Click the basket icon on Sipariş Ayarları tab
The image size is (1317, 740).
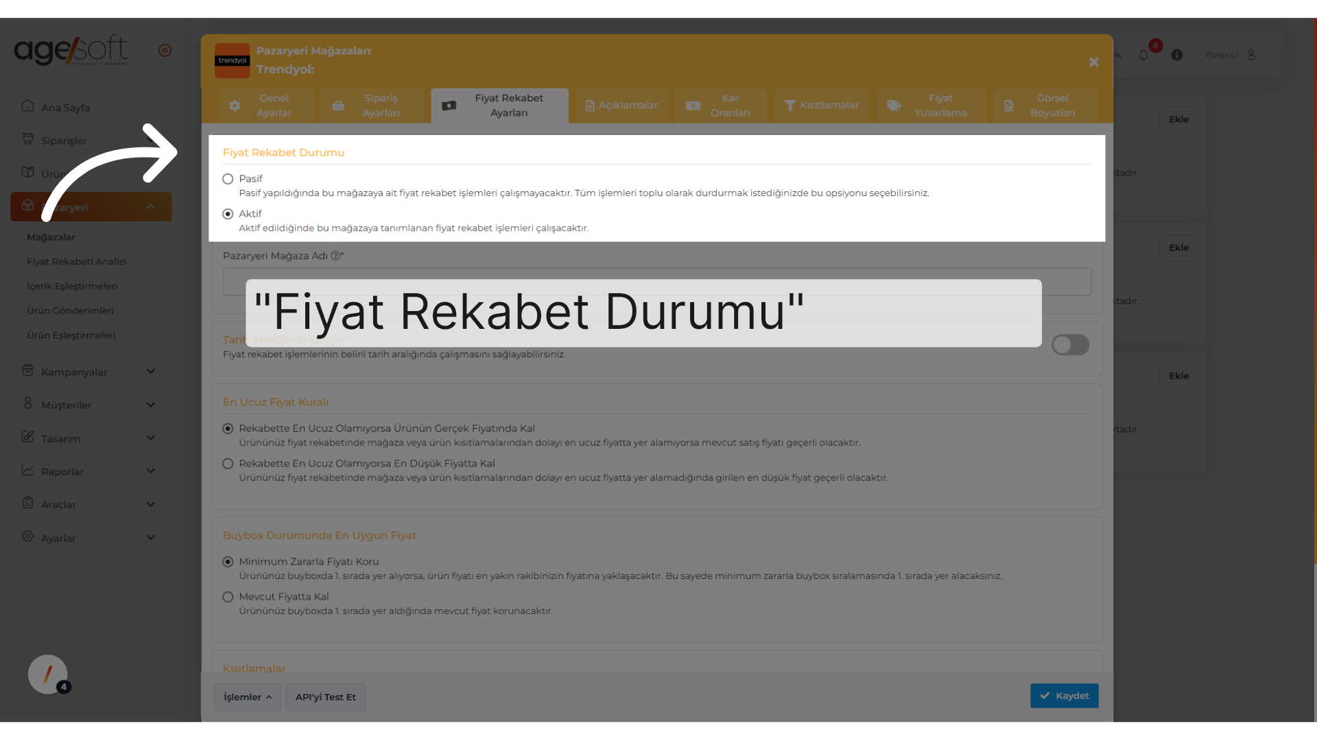point(338,106)
